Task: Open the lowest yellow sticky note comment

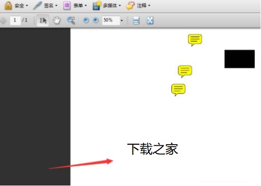Action: coord(178,90)
